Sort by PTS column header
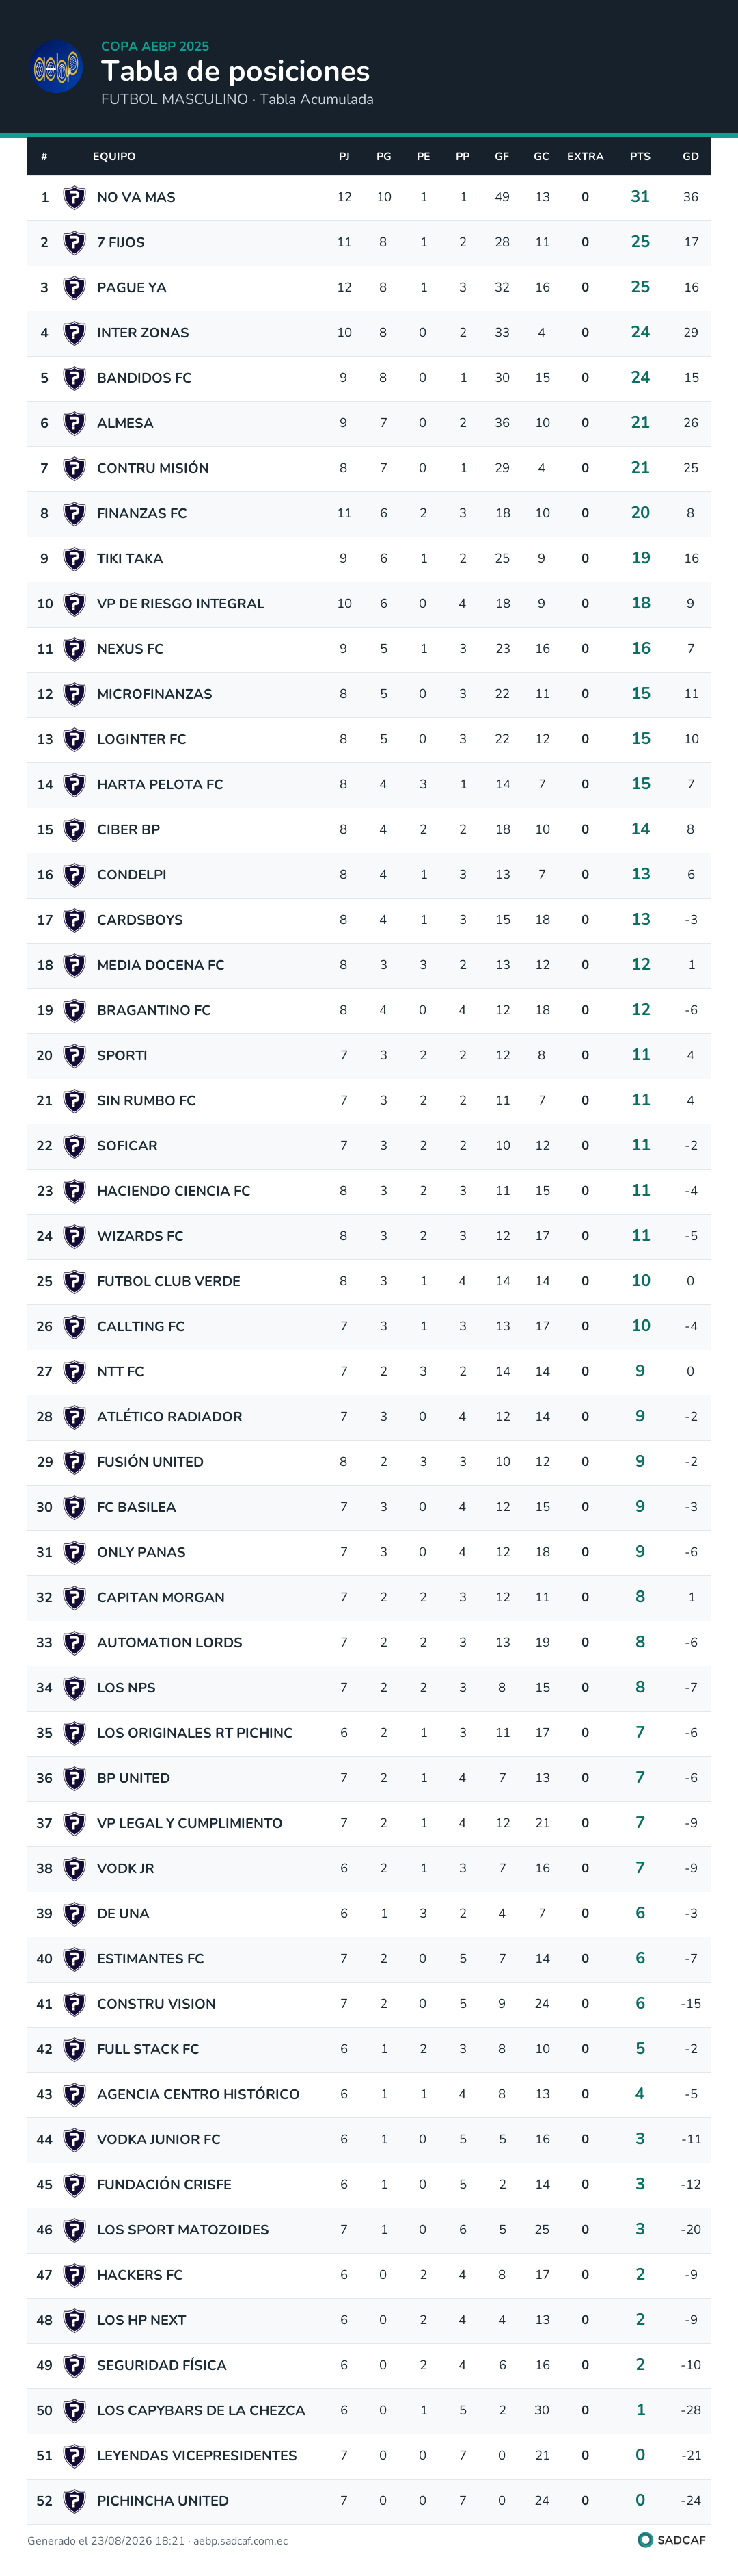Image resolution: width=738 pixels, height=2576 pixels. coord(640,156)
